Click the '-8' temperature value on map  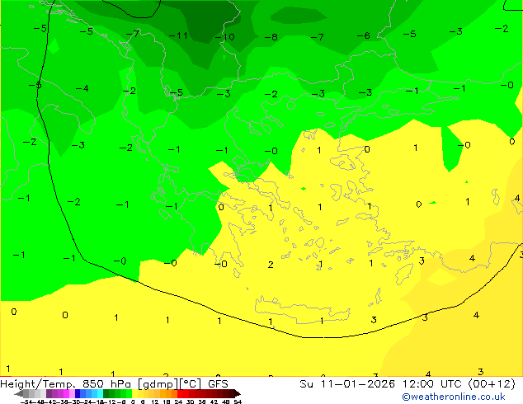pyautogui.click(x=271, y=36)
